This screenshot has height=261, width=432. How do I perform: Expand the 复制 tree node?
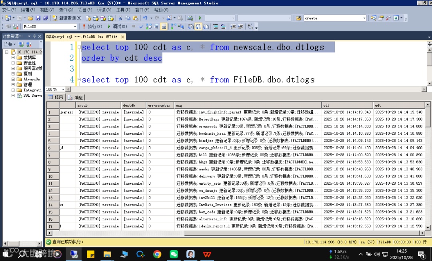13,74
